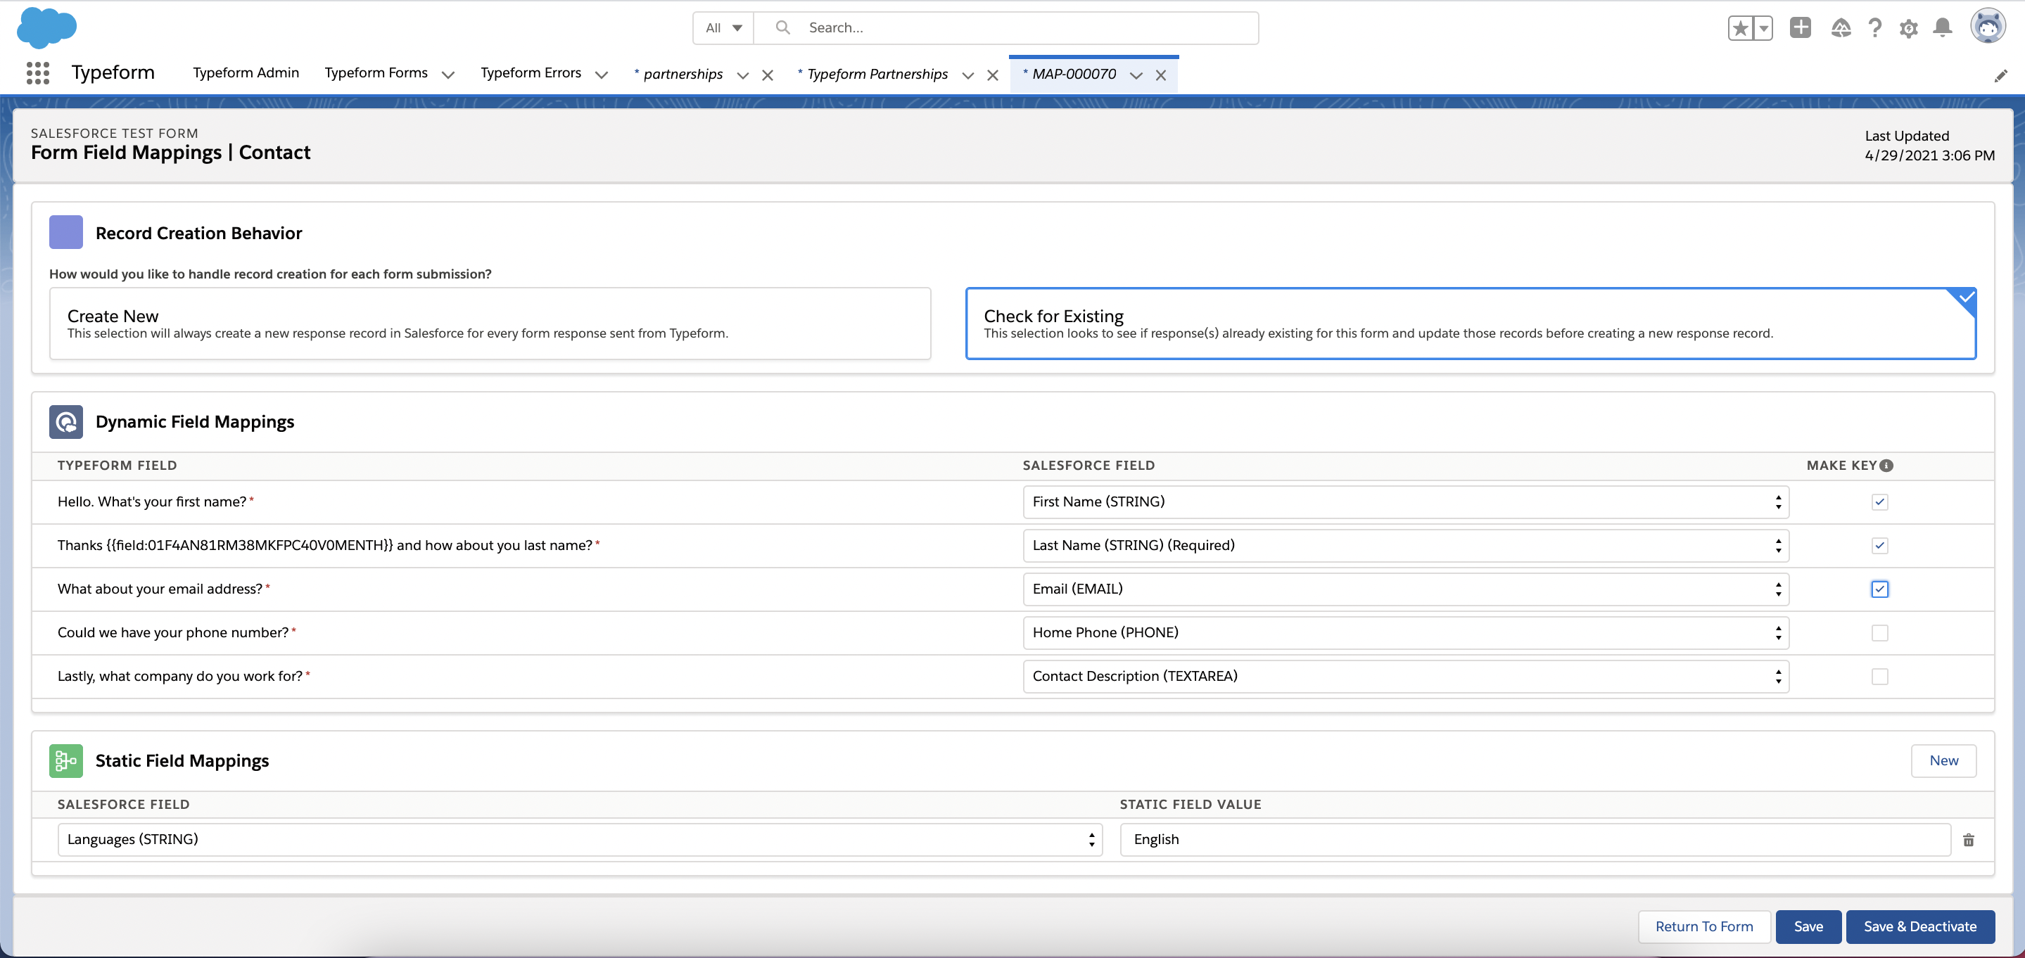This screenshot has height=958, width=2025.
Task: Click the Return To Form button
Action: coord(1704,926)
